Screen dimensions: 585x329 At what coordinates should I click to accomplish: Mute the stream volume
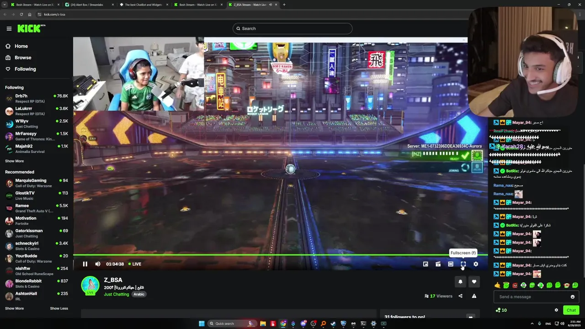[x=97, y=264]
